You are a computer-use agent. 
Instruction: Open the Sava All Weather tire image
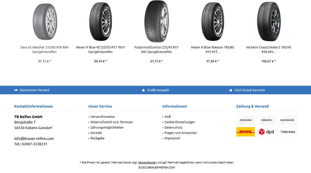click(x=45, y=22)
